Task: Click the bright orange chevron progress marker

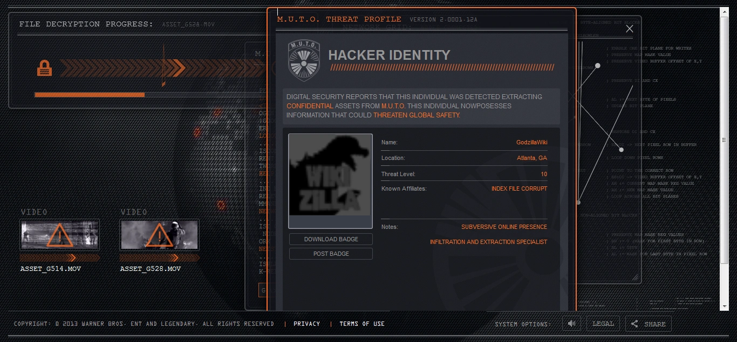Action: (x=179, y=68)
